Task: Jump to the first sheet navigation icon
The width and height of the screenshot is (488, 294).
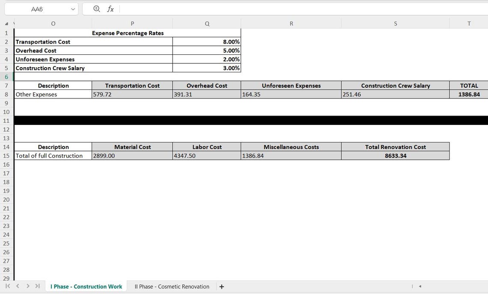Action: pyautogui.click(x=7, y=286)
